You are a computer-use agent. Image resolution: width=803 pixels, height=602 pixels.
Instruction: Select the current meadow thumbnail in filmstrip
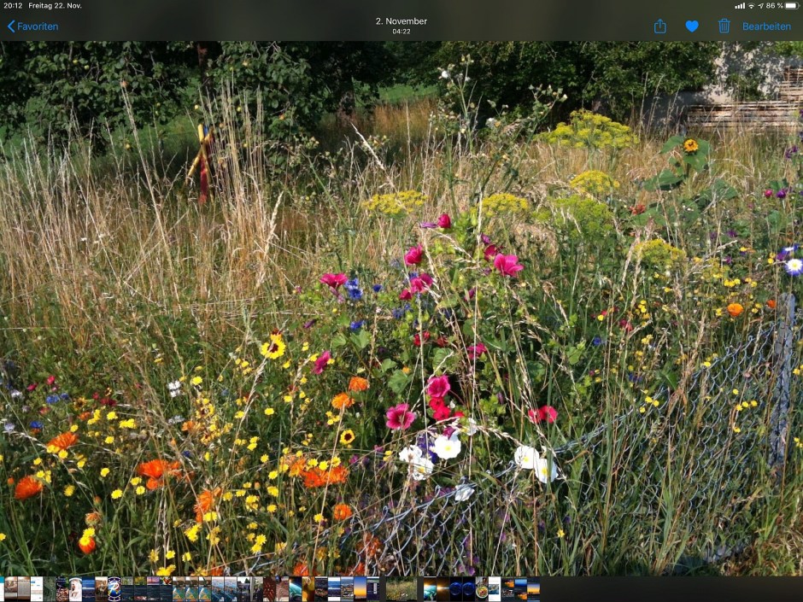[x=401, y=589]
